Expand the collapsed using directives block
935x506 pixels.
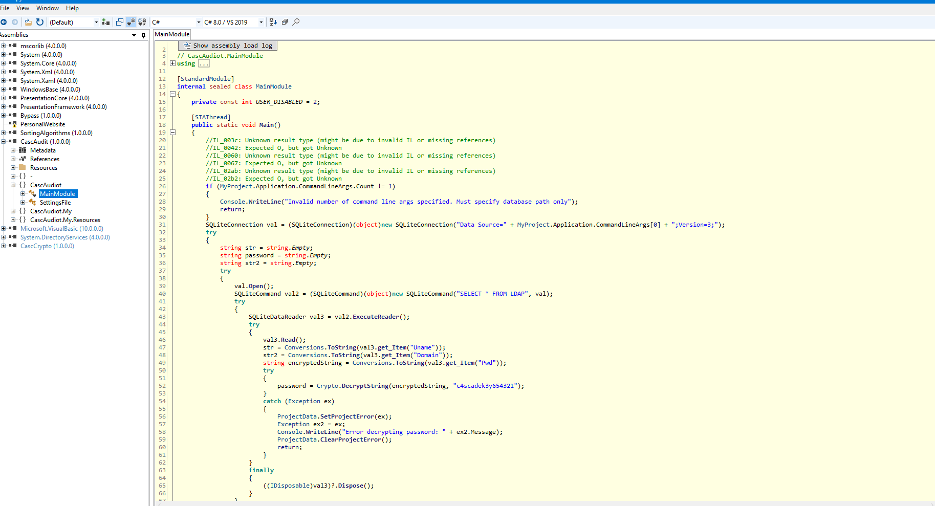coord(172,63)
